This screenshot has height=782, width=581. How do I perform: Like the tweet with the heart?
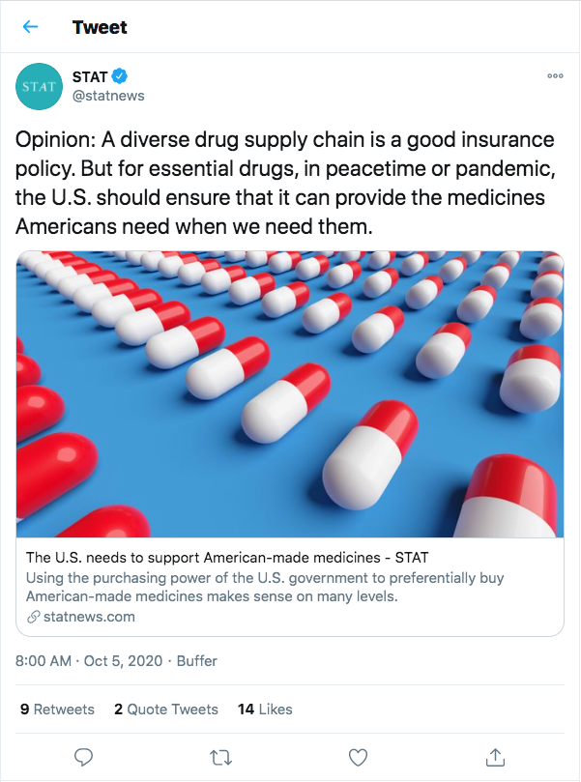[x=359, y=755]
